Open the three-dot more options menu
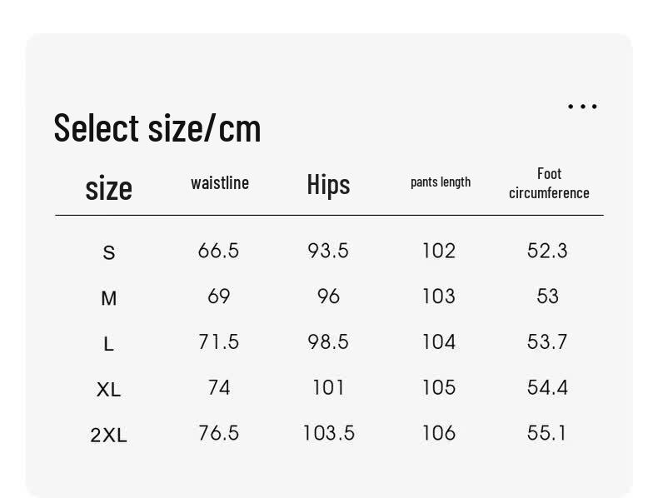This screenshot has height=498, width=658. [x=582, y=106]
